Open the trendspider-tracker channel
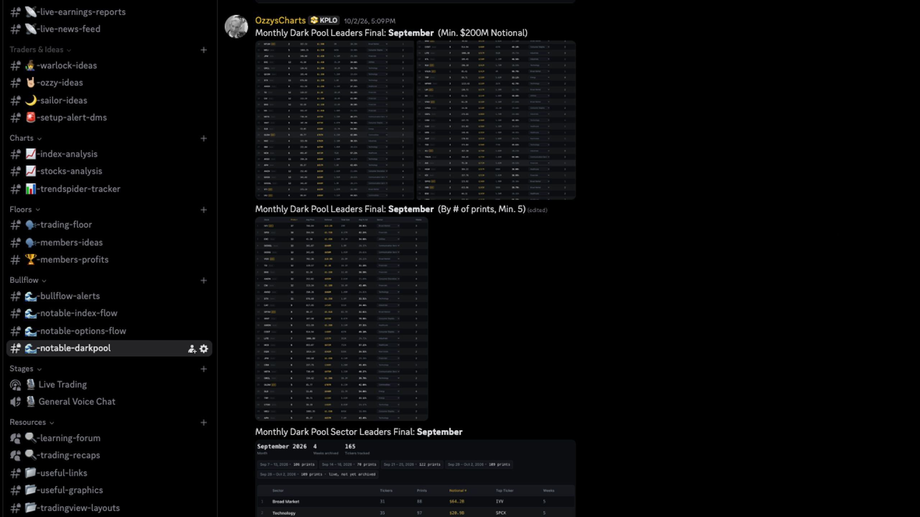 pos(109,189)
